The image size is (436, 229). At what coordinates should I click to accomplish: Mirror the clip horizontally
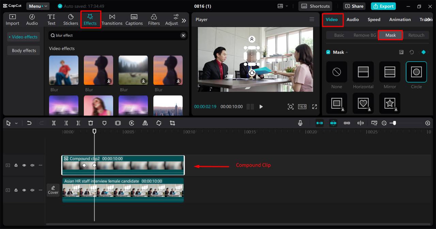145,123
